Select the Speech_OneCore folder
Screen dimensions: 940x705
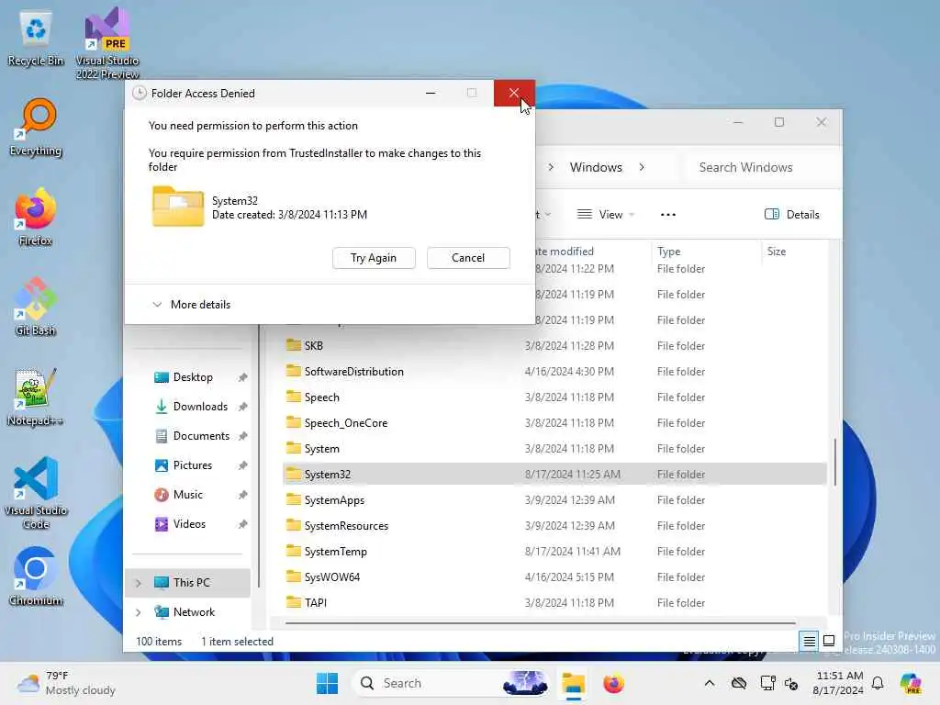tap(554, 423)
